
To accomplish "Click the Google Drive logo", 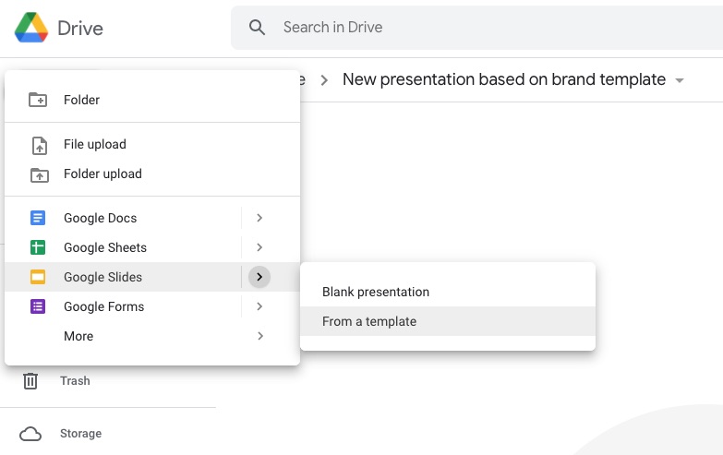I will [31, 28].
